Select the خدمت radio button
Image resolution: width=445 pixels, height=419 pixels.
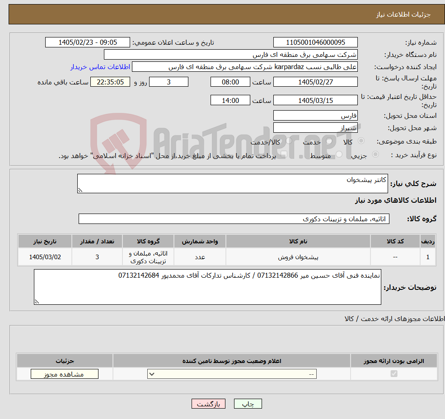coord(329,141)
